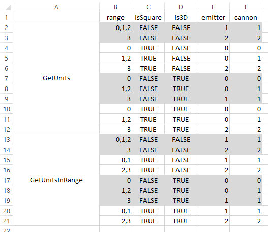Image resolution: width=268 pixels, height=232 pixels.
Task: Select column F header
Action: [x=246, y=7]
